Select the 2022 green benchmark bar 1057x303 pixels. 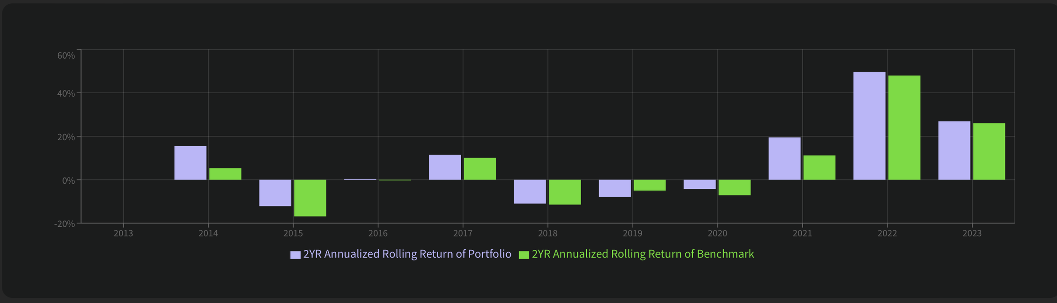pos(904,128)
